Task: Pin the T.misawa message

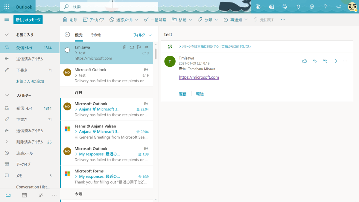Action: point(146,47)
